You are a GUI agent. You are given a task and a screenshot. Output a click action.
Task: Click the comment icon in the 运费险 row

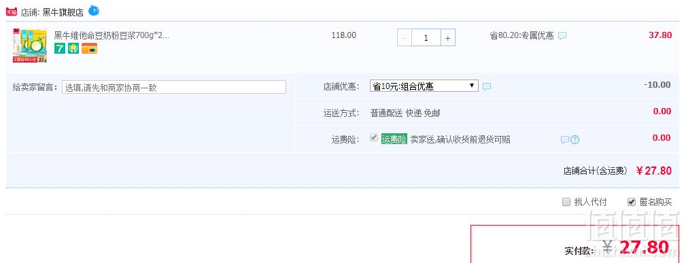pyautogui.click(x=565, y=139)
